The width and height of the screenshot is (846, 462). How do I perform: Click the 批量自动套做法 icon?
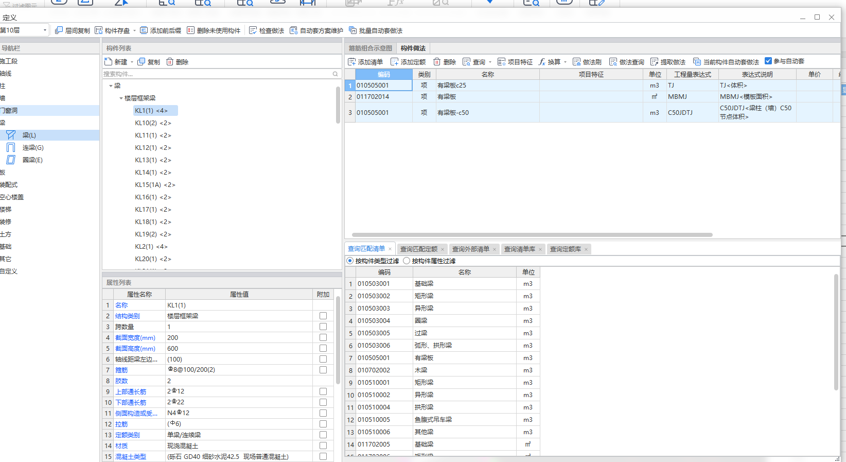click(353, 30)
